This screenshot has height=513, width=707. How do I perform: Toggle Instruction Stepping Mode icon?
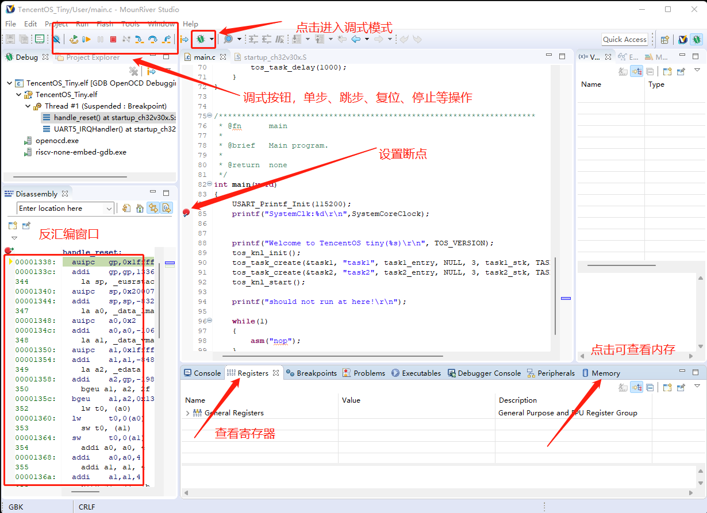pyautogui.click(x=184, y=39)
